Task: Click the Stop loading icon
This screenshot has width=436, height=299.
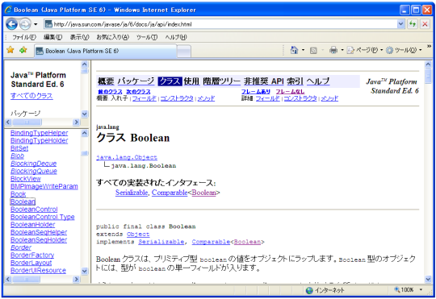Action: pos(425,24)
